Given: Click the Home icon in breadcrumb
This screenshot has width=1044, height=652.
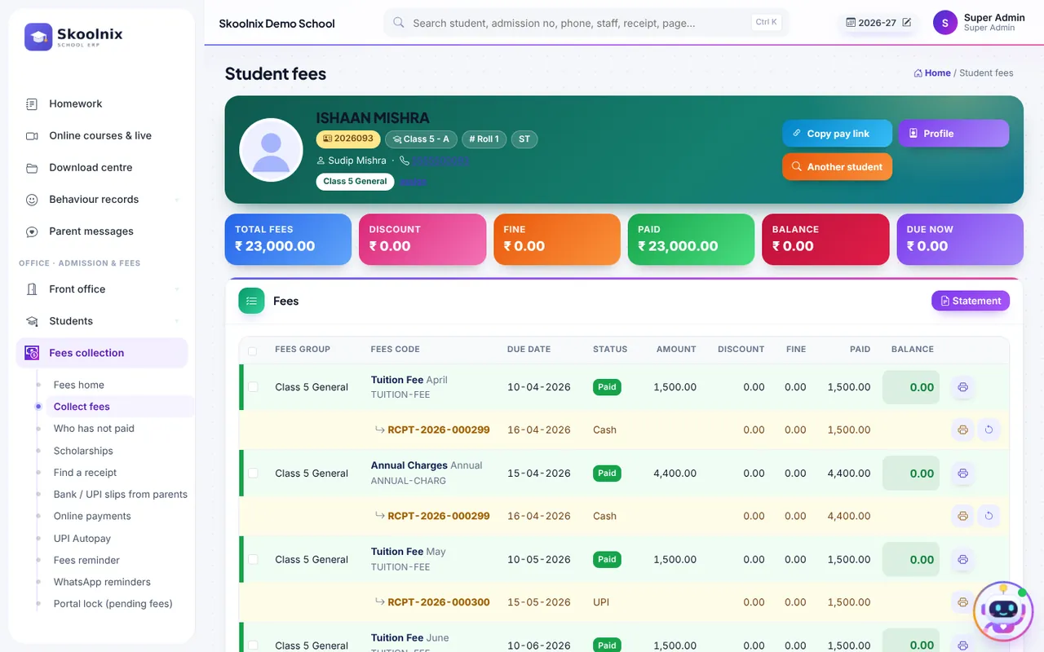Looking at the screenshot, I should click(918, 73).
